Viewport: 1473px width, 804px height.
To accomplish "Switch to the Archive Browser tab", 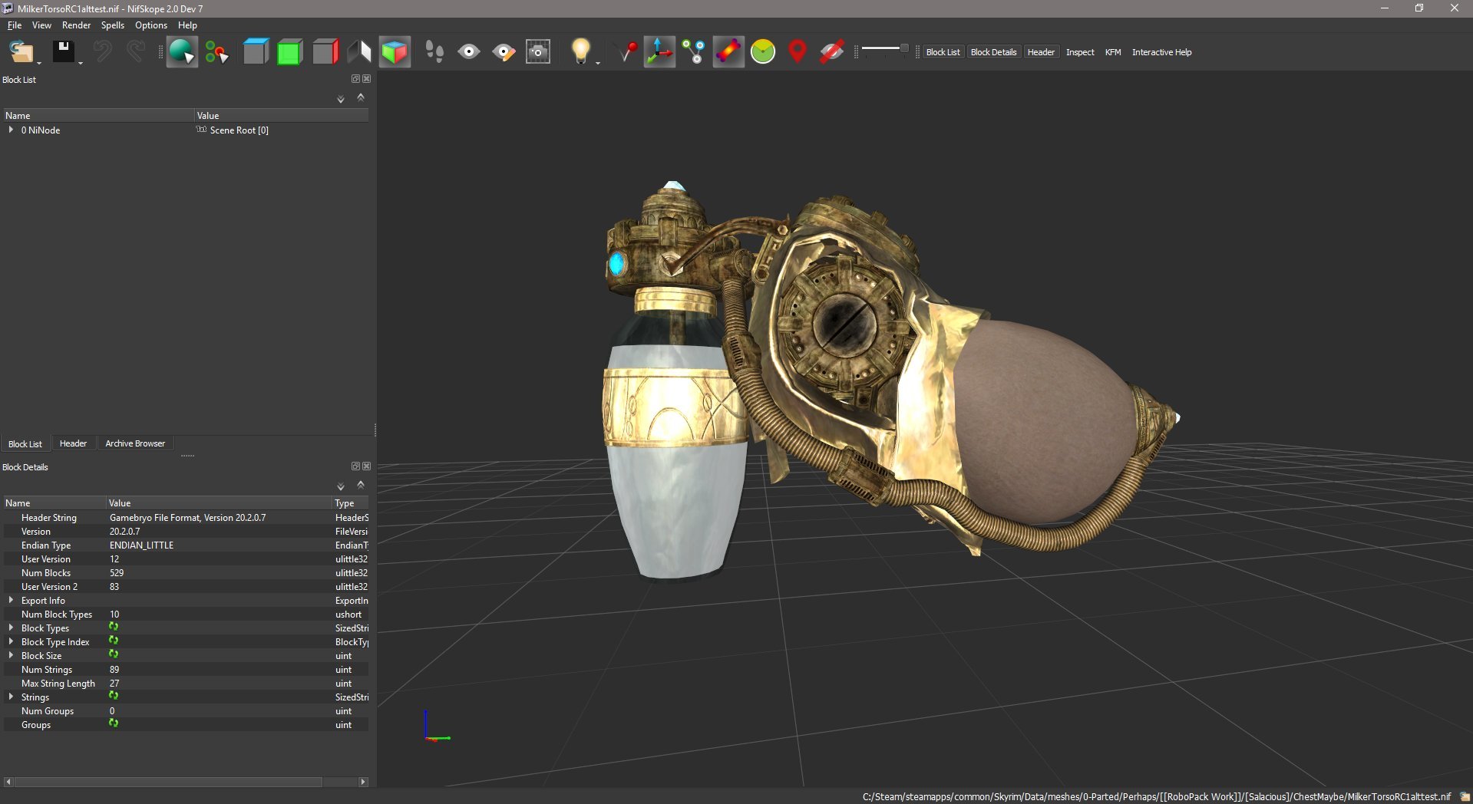I will [x=135, y=443].
